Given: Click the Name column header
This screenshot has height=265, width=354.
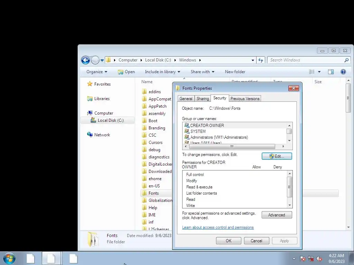Looking at the screenshot, I should click(x=147, y=82).
